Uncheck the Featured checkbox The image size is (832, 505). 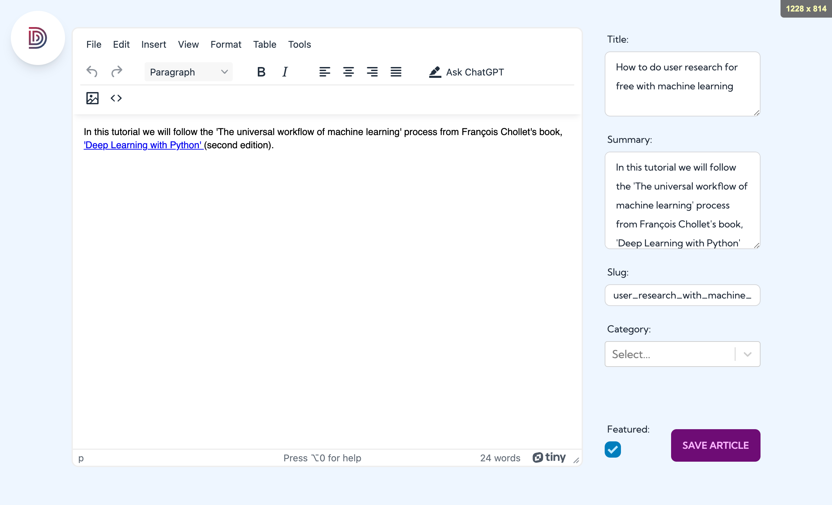coord(613,449)
